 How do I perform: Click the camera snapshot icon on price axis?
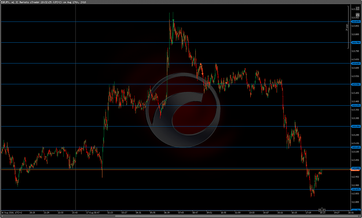(357, 15)
